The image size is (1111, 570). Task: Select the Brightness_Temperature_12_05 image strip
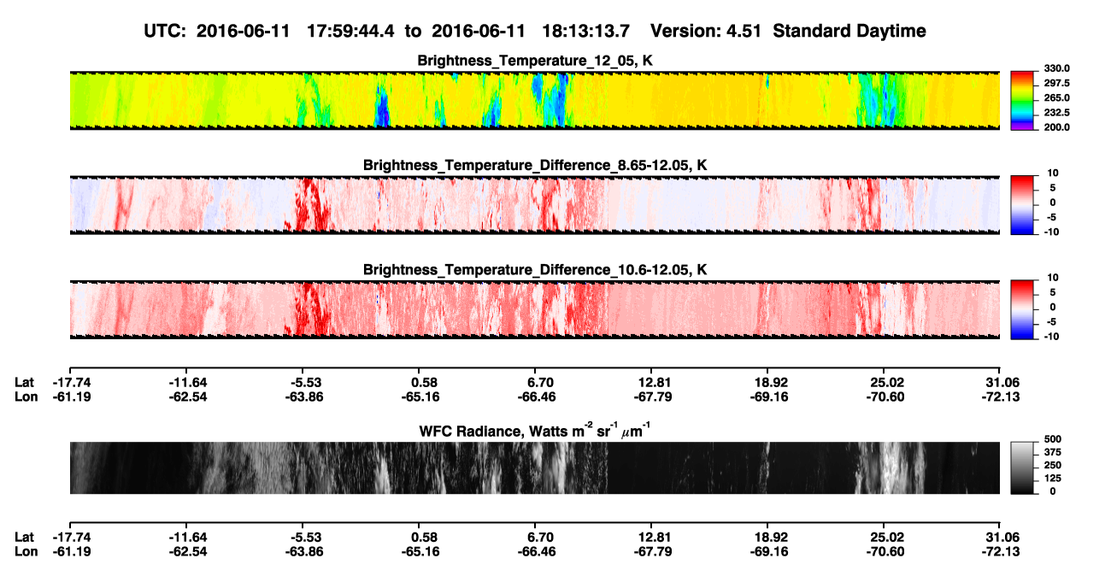[534, 101]
